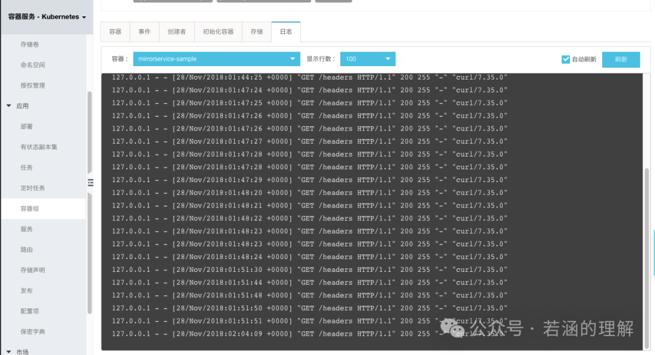This screenshot has height=355, width=655.
Task: Open 存储声明 from the navigation
Action: click(x=32, y=269)
